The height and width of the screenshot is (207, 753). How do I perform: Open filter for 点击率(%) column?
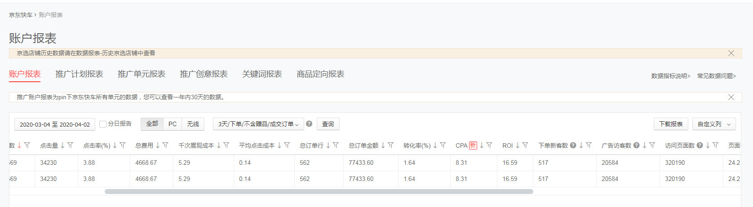point(122,145)
